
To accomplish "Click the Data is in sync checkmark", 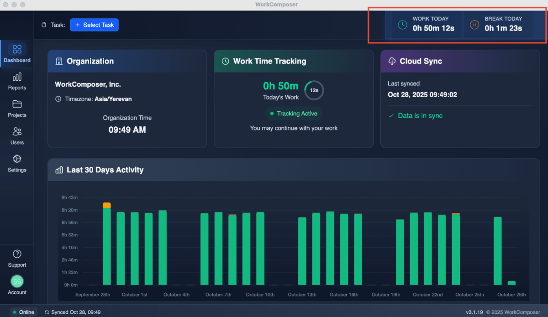I will point(390,115).
